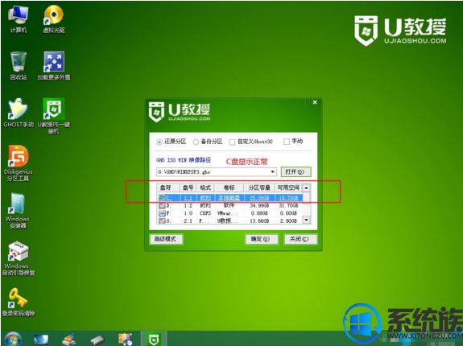Click the 分区容量 column header
This screenshot has width=463, height=346.
[x=259, y=187]
